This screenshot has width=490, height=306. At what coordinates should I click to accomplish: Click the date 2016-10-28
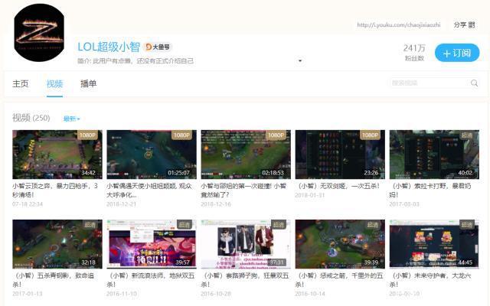[216, 294]
